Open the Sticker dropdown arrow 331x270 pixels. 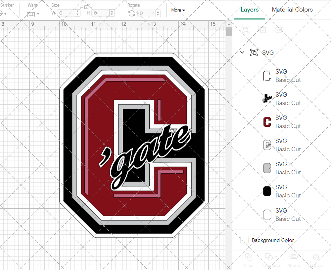tap(5, 14)
